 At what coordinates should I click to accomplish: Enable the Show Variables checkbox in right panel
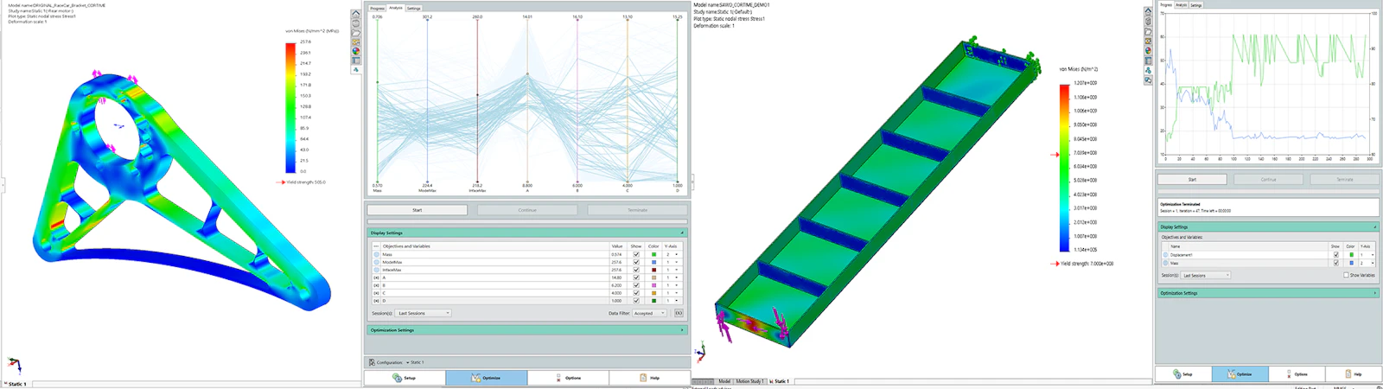click(x=1346, y=275)
